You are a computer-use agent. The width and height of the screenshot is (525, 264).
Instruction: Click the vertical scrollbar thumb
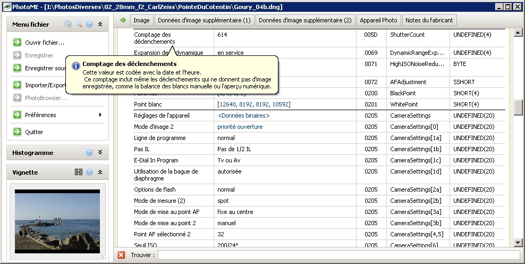(x=518, y=107)
